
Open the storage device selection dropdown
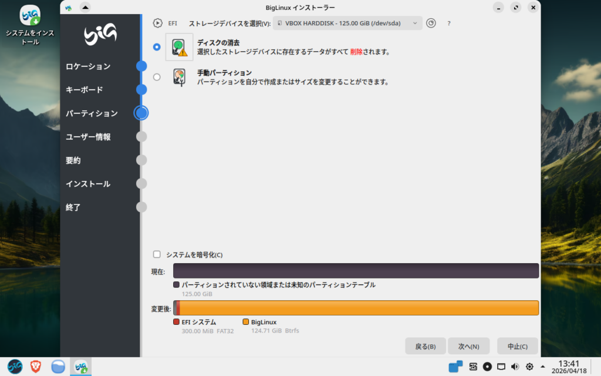point(347,23)
